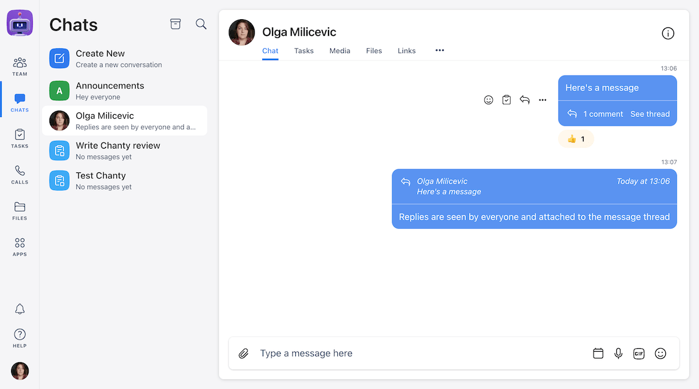Go to Chats in the sidebar
Screen dimensions: 699x389
tap(20, 102)
